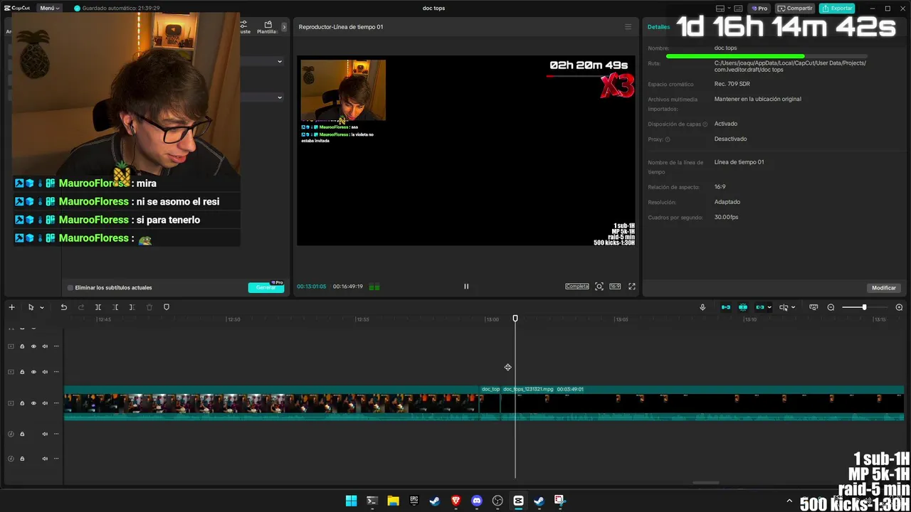
Task: Click the timeline horizontal scrollbar
Action: pos(706,483)
